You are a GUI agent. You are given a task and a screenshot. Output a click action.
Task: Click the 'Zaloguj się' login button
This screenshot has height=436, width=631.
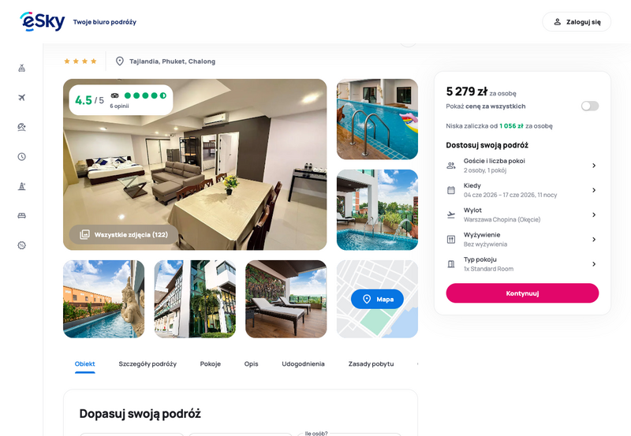coord(577,22)
